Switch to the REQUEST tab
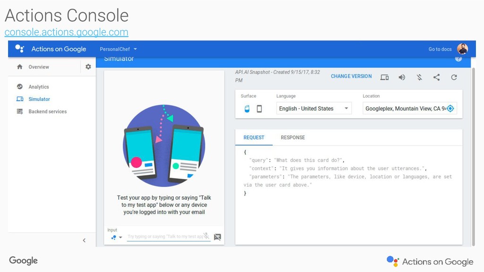This screenshot has width=484, height=272. click(254, 137)
